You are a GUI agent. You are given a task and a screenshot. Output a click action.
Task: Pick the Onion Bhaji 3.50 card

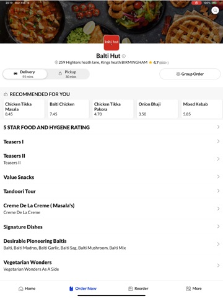(x=157, y=109)
